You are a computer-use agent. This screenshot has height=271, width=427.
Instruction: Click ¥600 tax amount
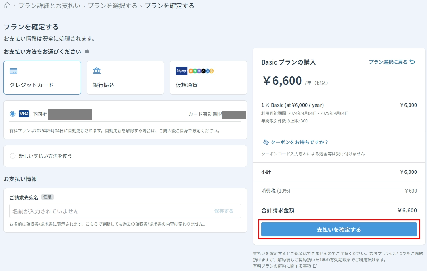point(411,191)
